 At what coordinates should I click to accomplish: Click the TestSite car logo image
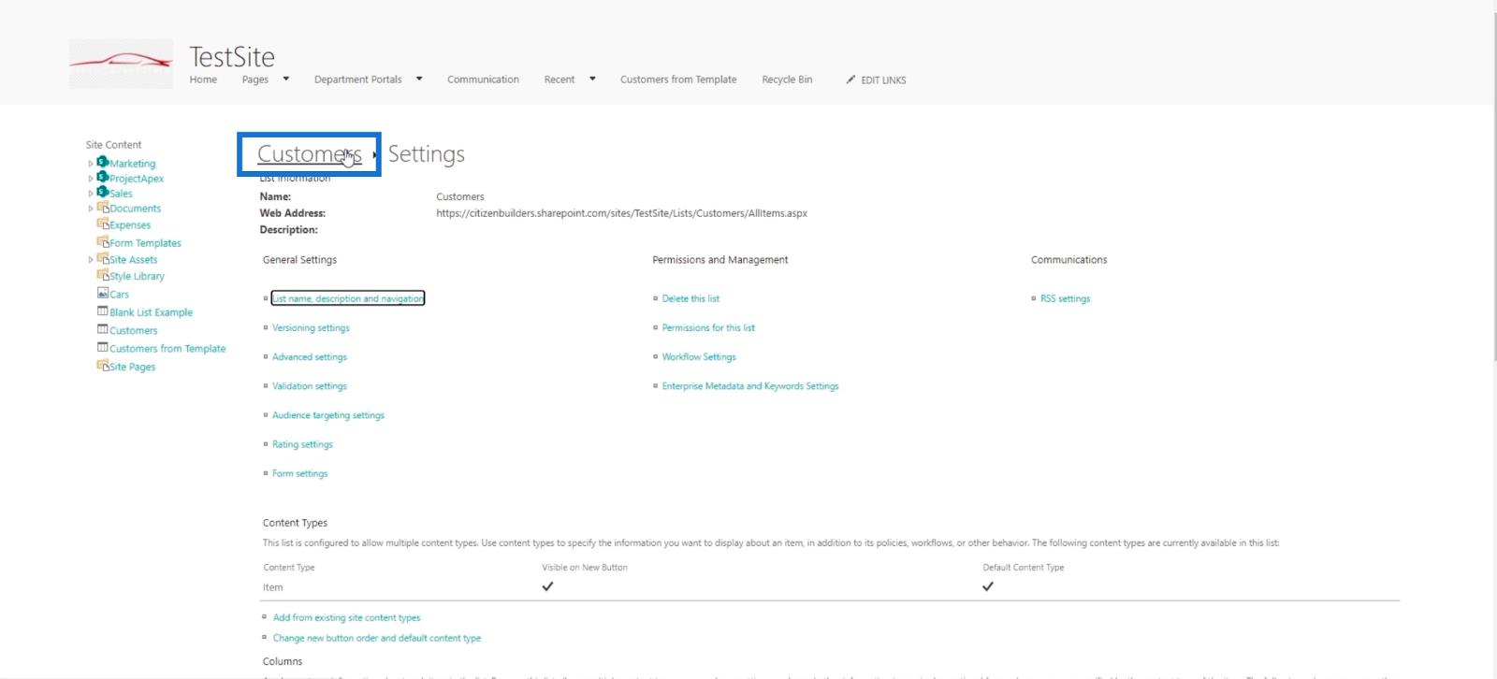(121, 64)
